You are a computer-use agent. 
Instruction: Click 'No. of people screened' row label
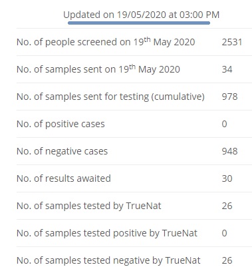(x=106, y=42)
